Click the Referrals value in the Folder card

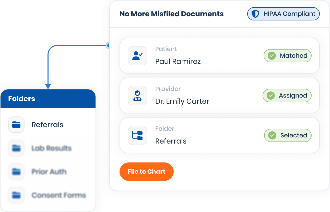click(171, 141)
